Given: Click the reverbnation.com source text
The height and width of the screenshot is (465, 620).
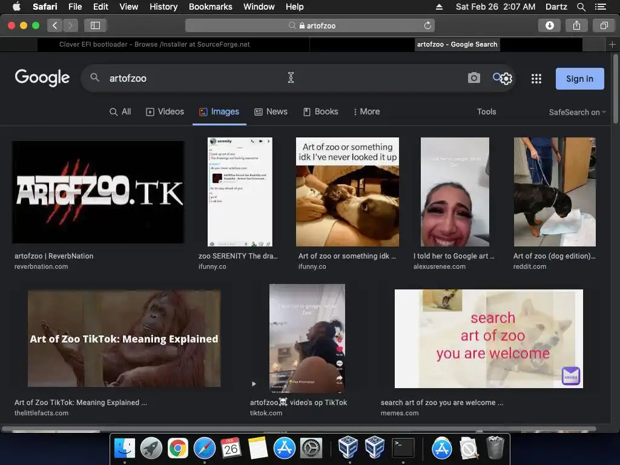Looking at the screenshot, I should 41,266.
